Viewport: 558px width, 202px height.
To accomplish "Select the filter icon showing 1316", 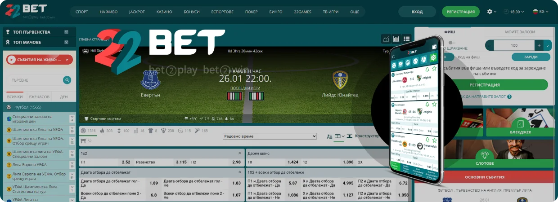I will tap(83, 131).
